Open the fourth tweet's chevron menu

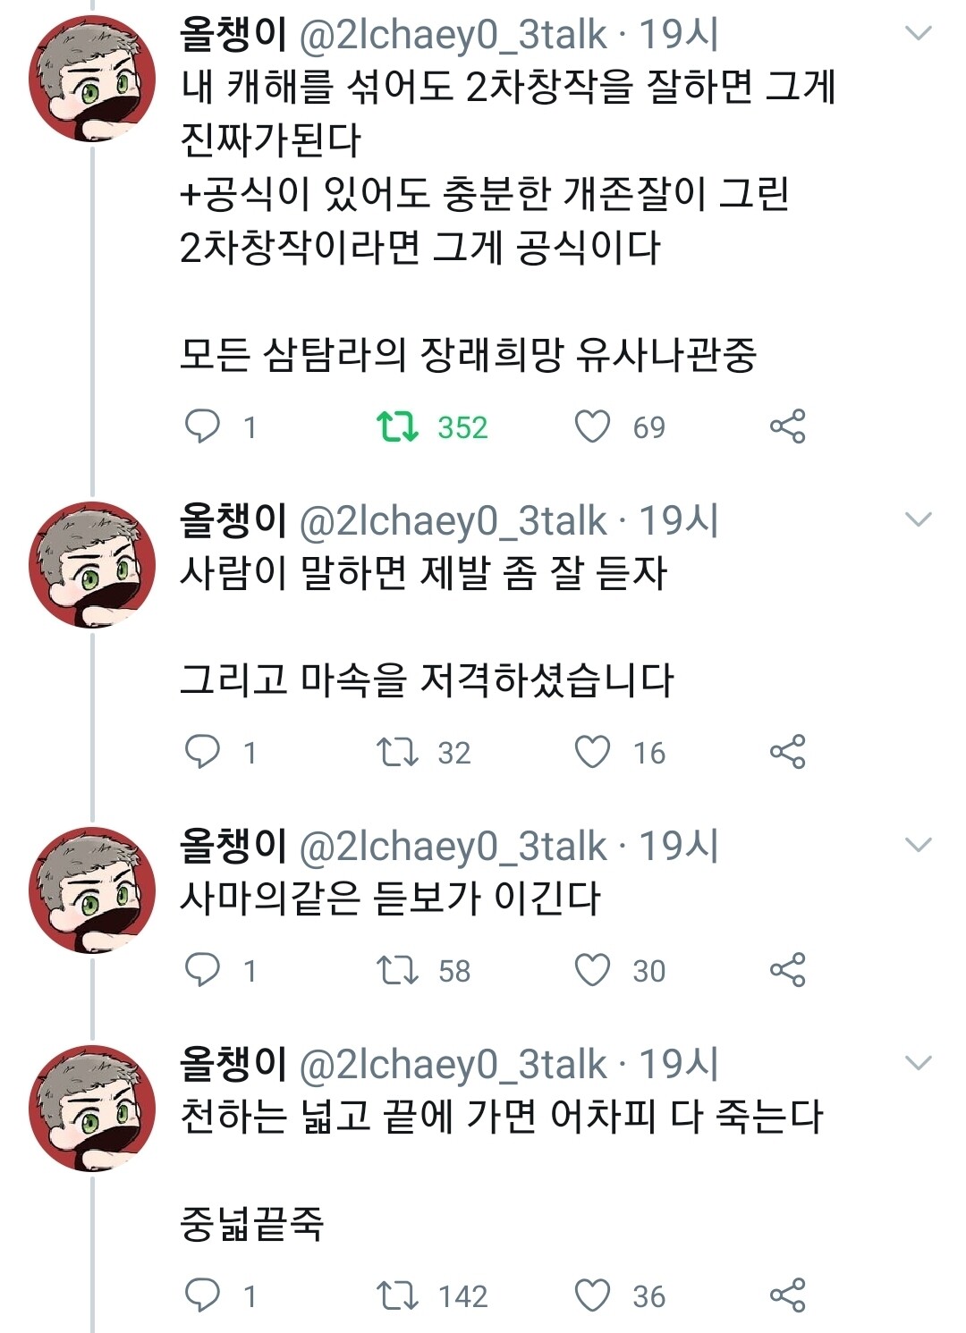tap(919, 1063)
